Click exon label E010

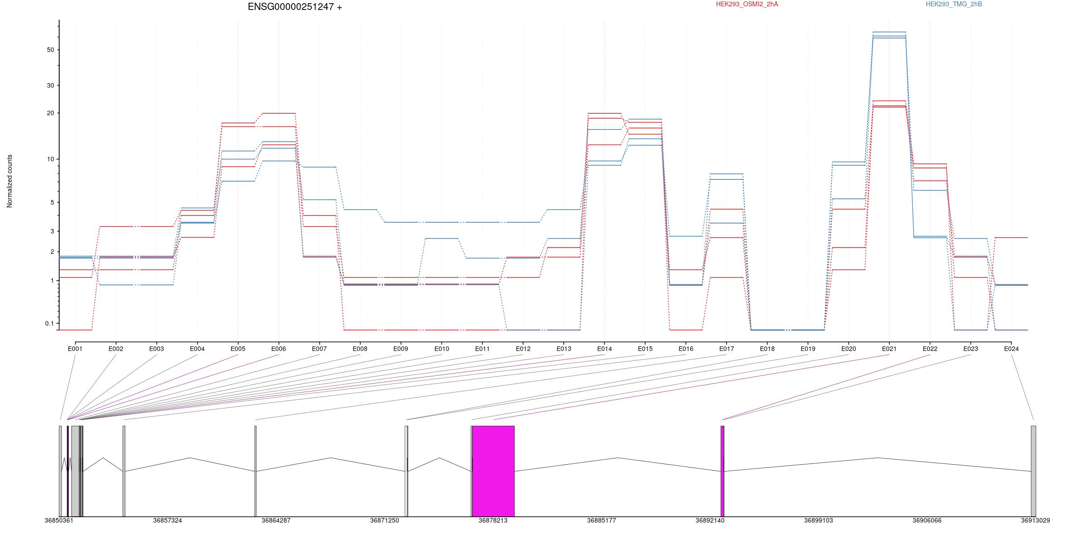pos(442,349)
